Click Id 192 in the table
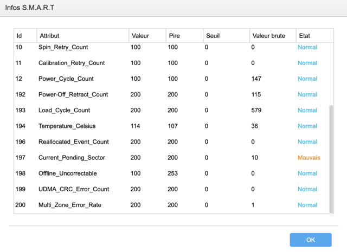The image size is (347, 252). [x=21, y=94]
